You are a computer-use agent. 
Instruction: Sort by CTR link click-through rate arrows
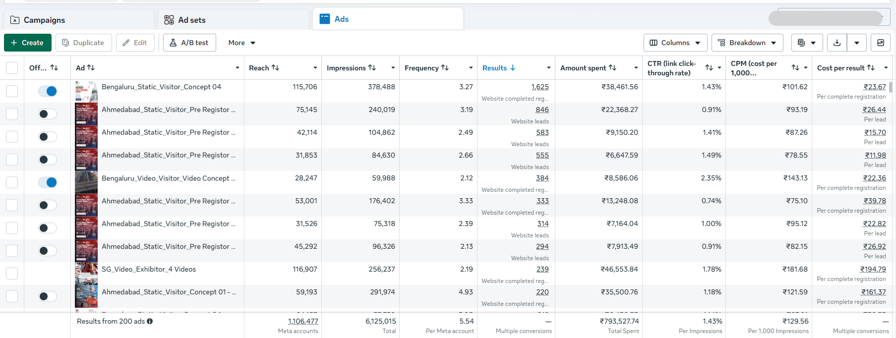709,67
